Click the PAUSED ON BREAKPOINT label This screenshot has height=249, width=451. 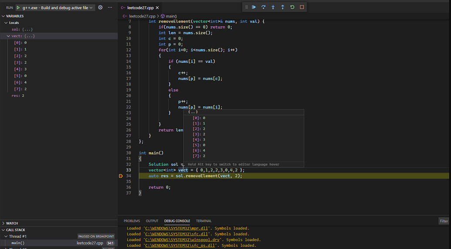96,236
